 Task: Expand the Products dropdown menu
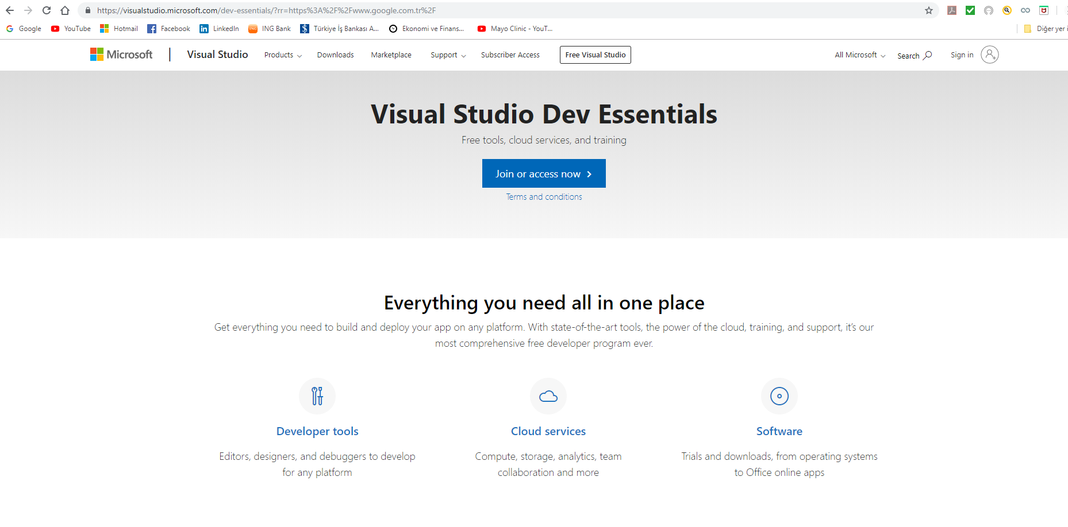coord(282,55)
